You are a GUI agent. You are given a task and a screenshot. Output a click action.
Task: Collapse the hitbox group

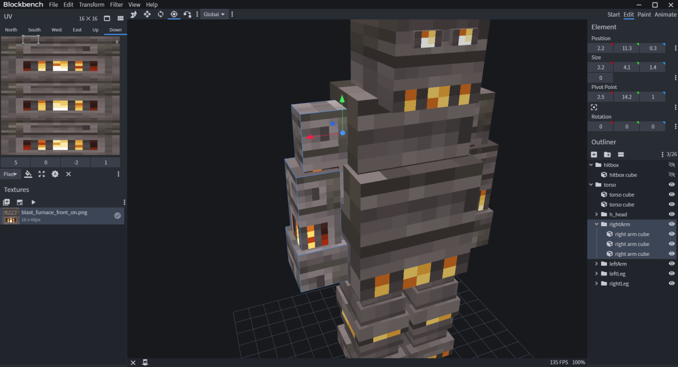point(591,165)
